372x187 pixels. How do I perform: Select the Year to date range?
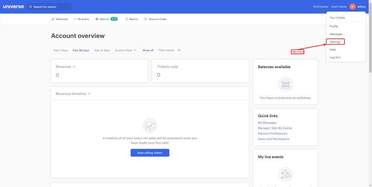click(x=102, y=50)
